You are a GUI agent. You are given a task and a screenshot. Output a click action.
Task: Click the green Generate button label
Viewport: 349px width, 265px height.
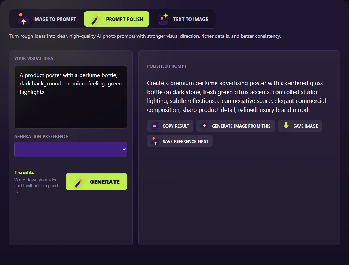click(x=105, y=182)
